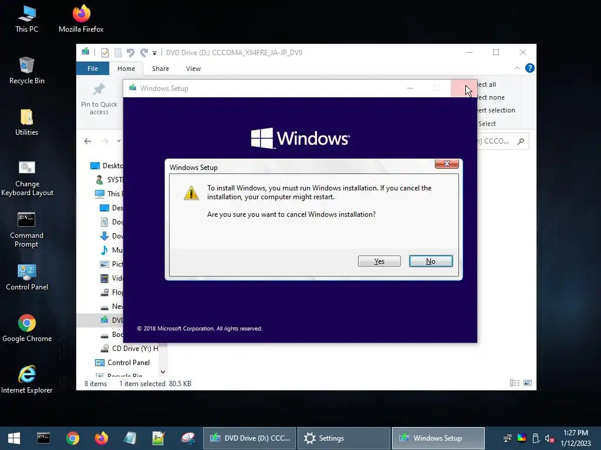Choose No in Windows Setup dialog
601x450 pixels.
point(430,261)
